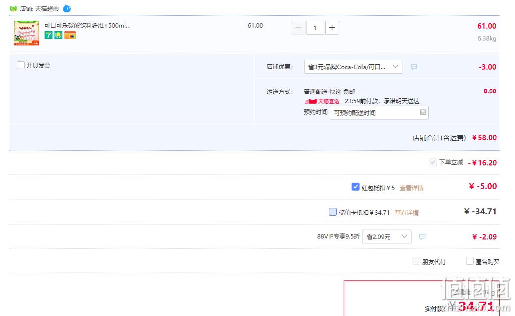Open 查看详情 for the 红包抵扣 row
Image resolution: width=515 pixels, height=316 pixels.
(412, 188)
